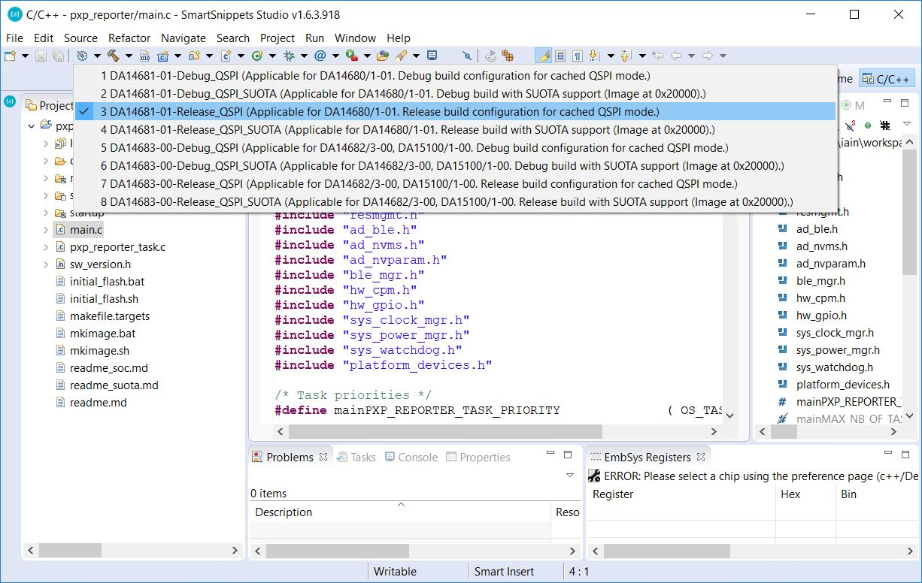Expand the sw_version.h tree node
This screenshot has height=583, width=922.
point(47,264)
